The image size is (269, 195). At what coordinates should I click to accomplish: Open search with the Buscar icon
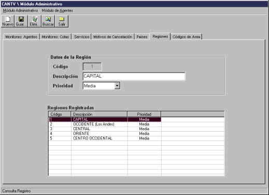point(48,21)
